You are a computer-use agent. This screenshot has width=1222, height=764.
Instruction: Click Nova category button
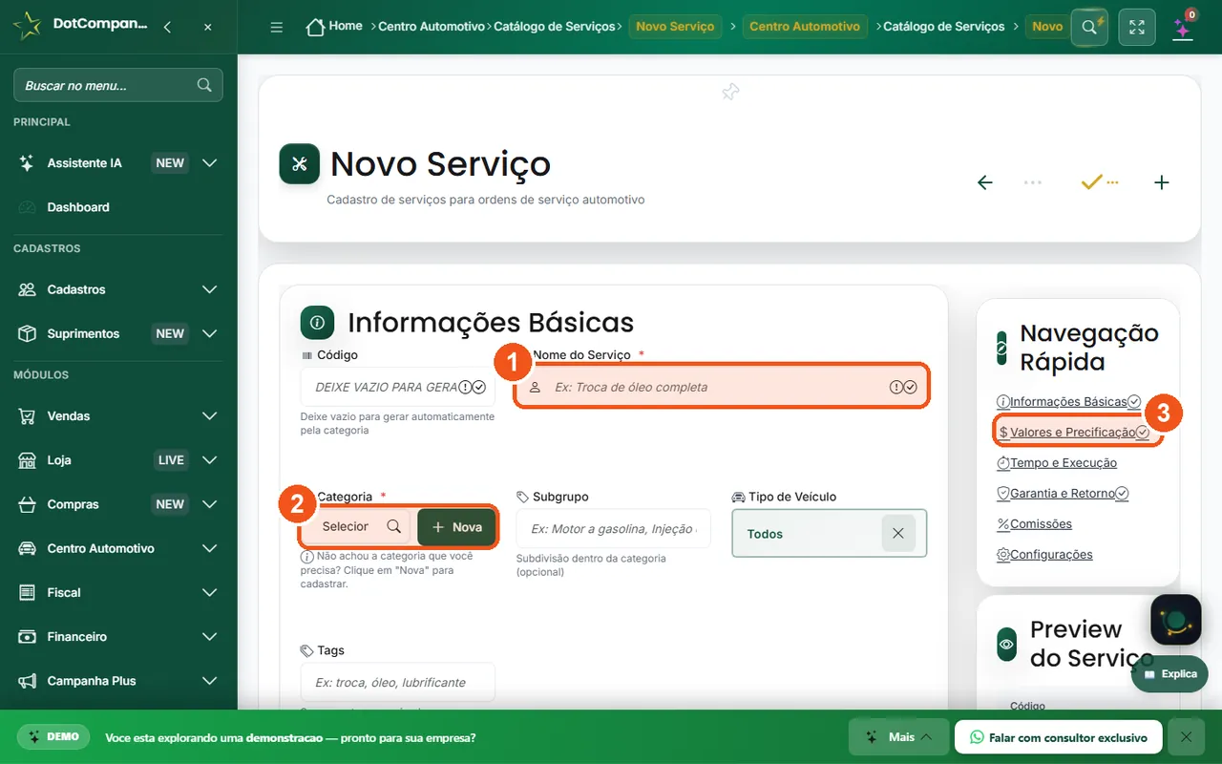coord(457,527)
